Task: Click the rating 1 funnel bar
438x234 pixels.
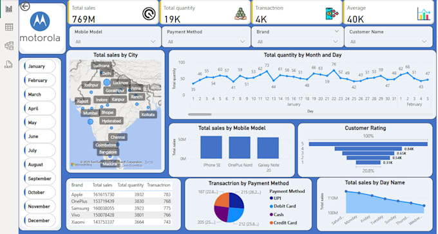Action: [368, 163]
